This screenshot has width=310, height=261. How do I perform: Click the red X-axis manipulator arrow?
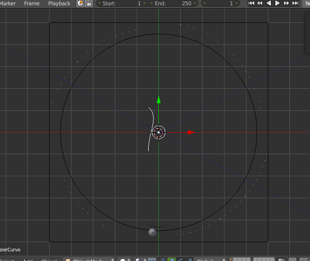[191, 132]
